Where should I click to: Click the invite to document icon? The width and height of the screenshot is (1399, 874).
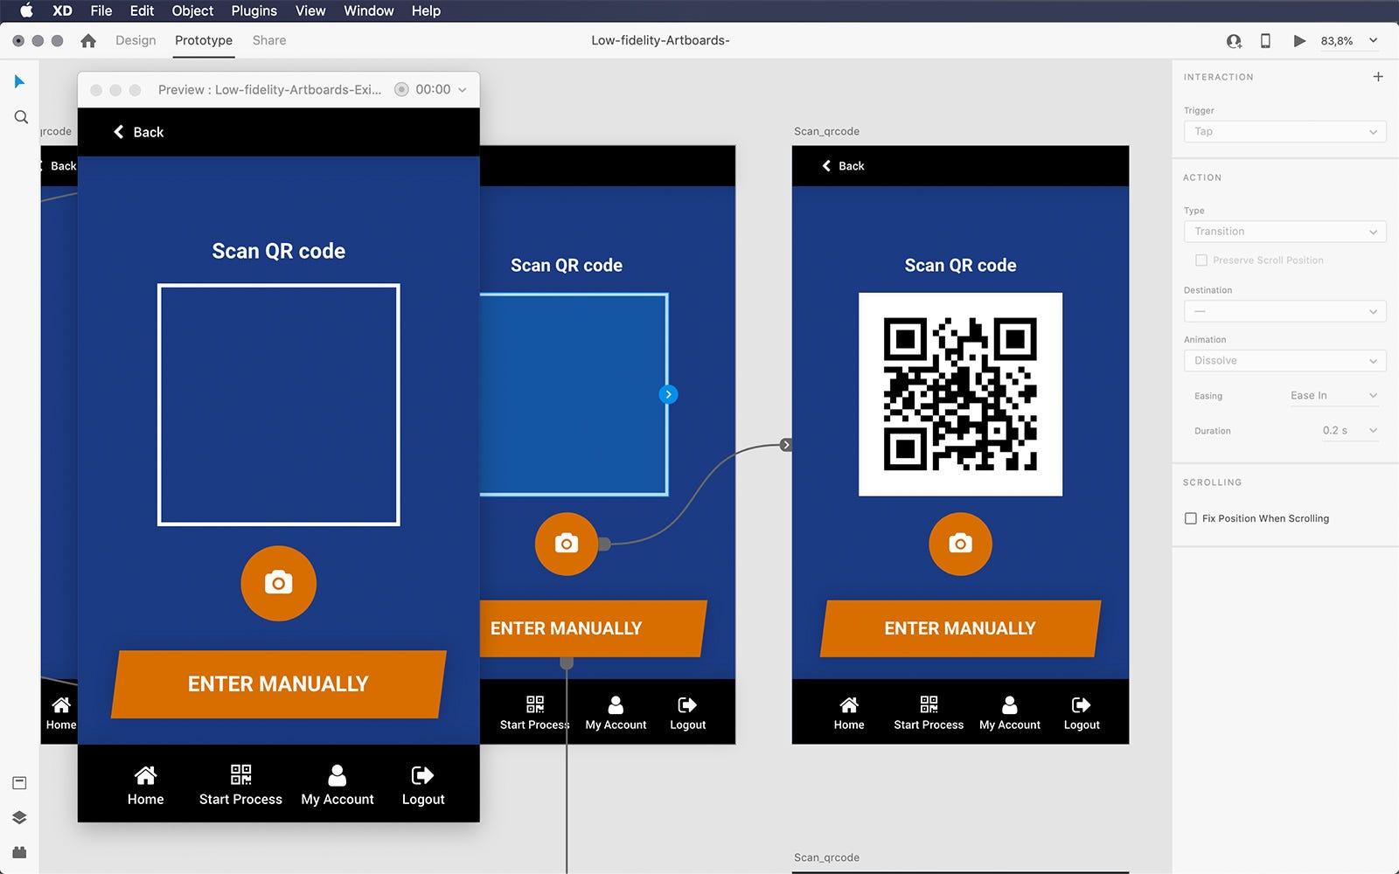[x=1234, y=41]
